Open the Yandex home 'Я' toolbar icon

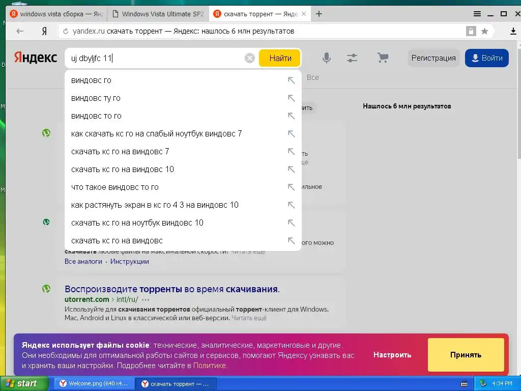44,31
